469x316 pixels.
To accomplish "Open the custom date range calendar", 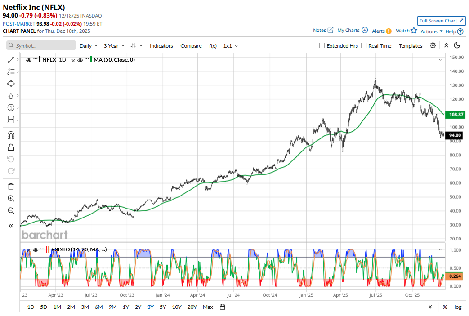I will [222, 307].
